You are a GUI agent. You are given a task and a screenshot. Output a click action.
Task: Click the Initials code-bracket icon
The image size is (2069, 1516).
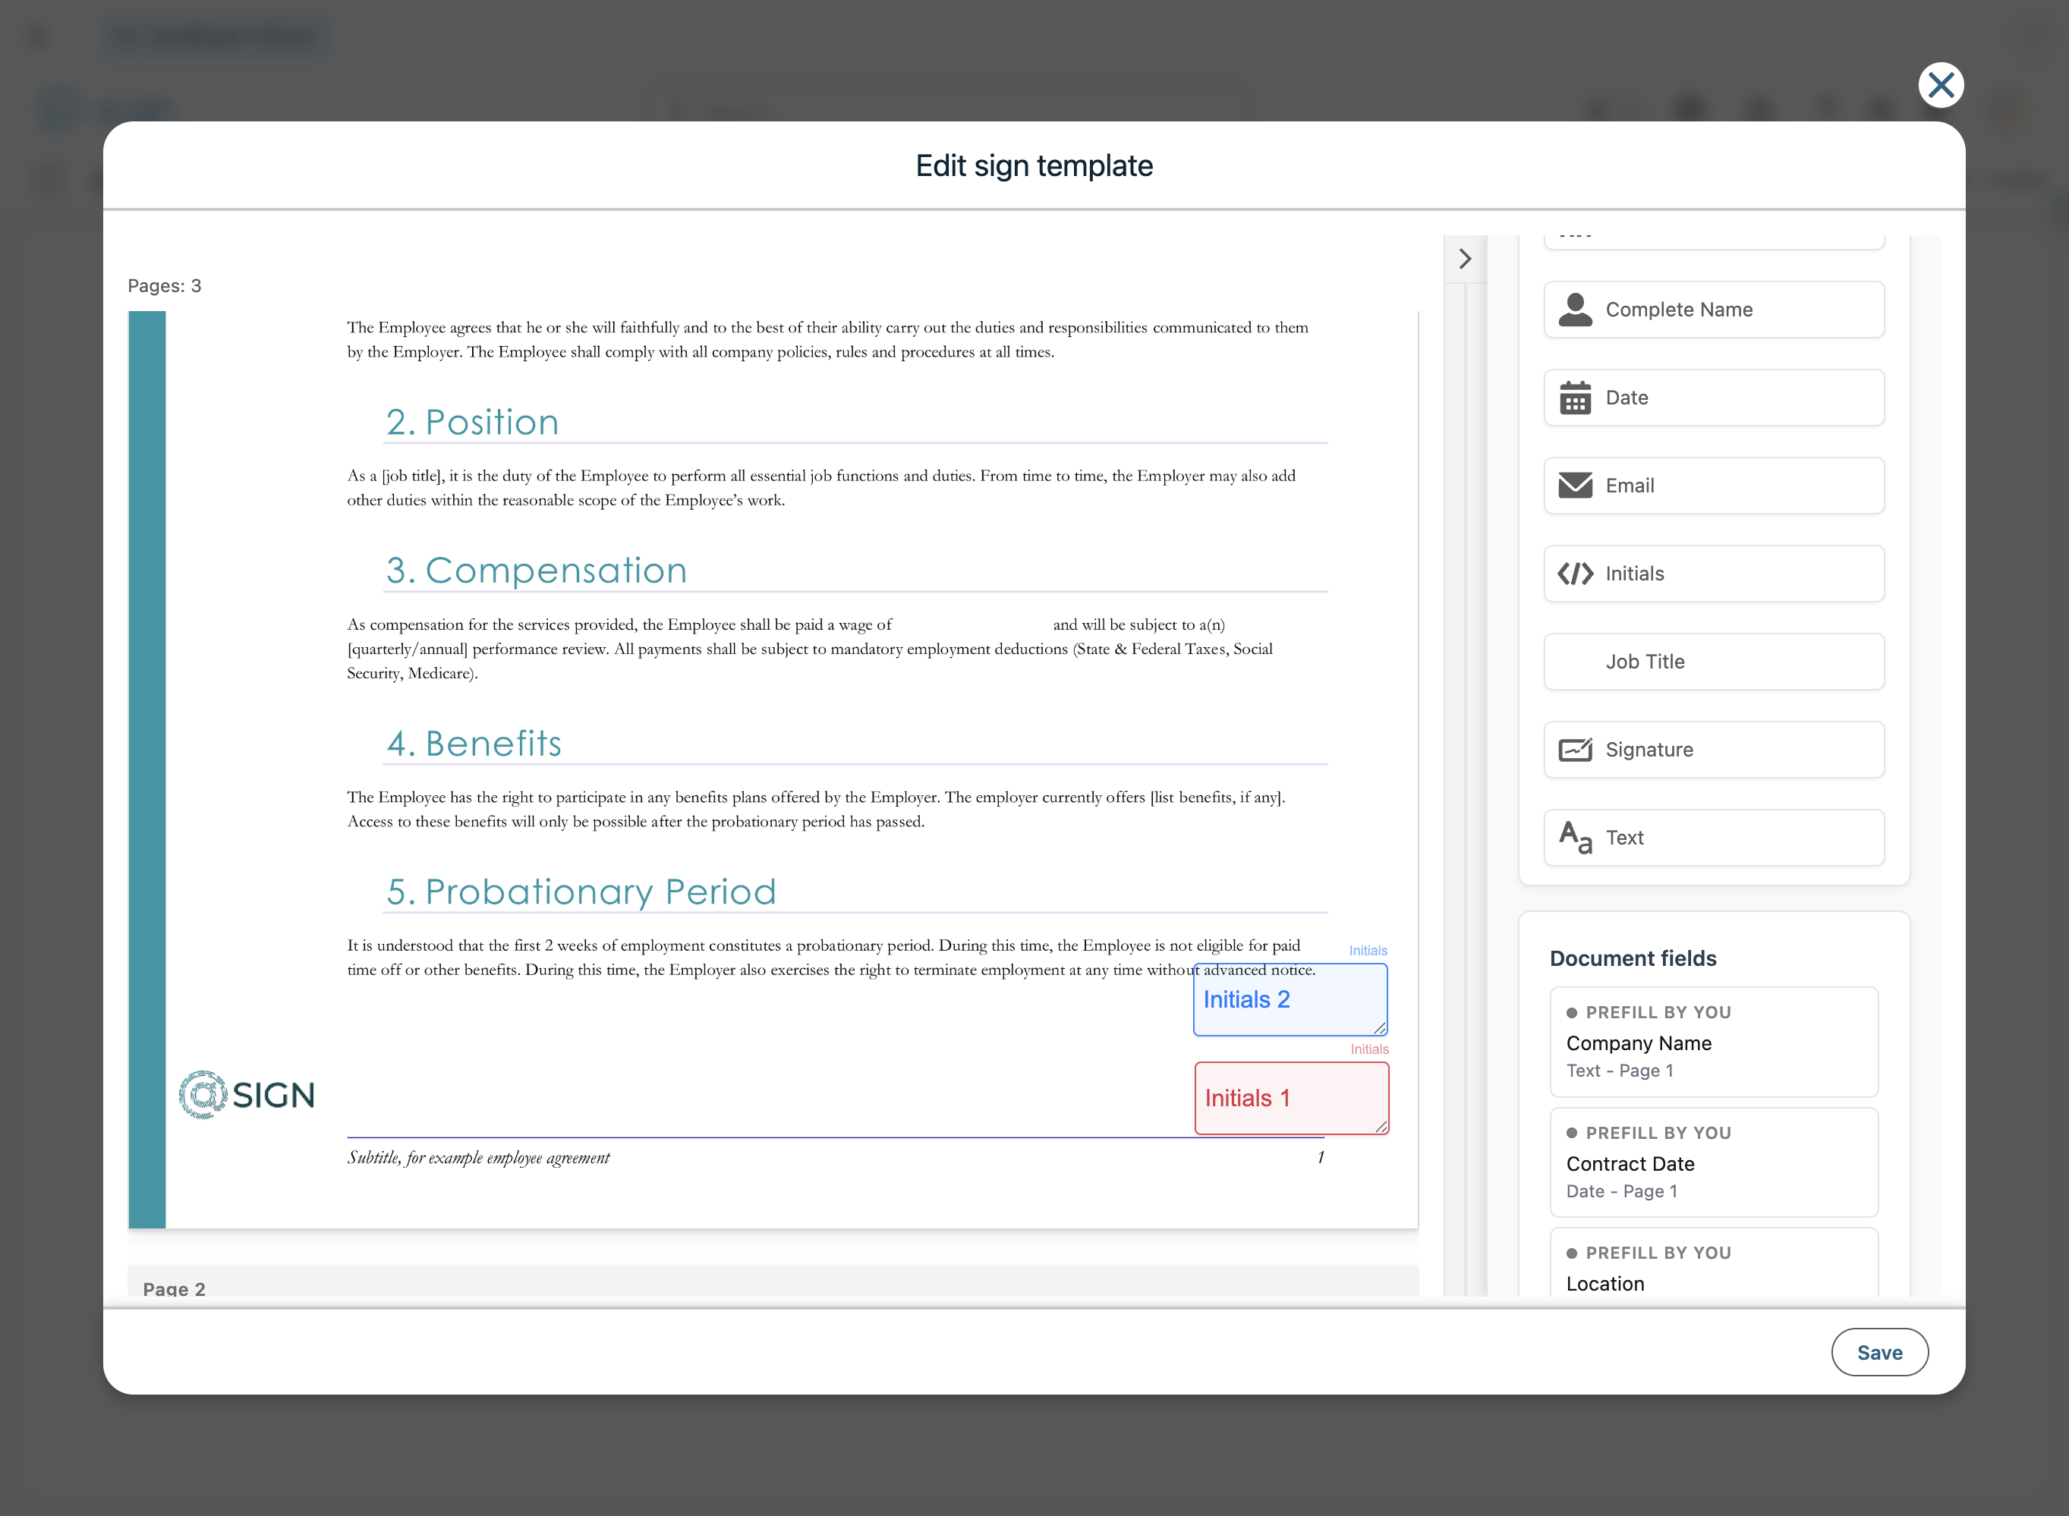coord(1575,574)
